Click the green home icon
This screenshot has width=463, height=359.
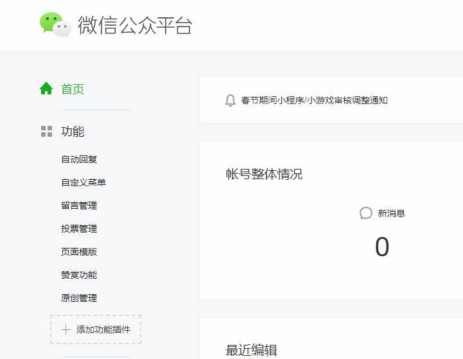click(x=46, y=89)
